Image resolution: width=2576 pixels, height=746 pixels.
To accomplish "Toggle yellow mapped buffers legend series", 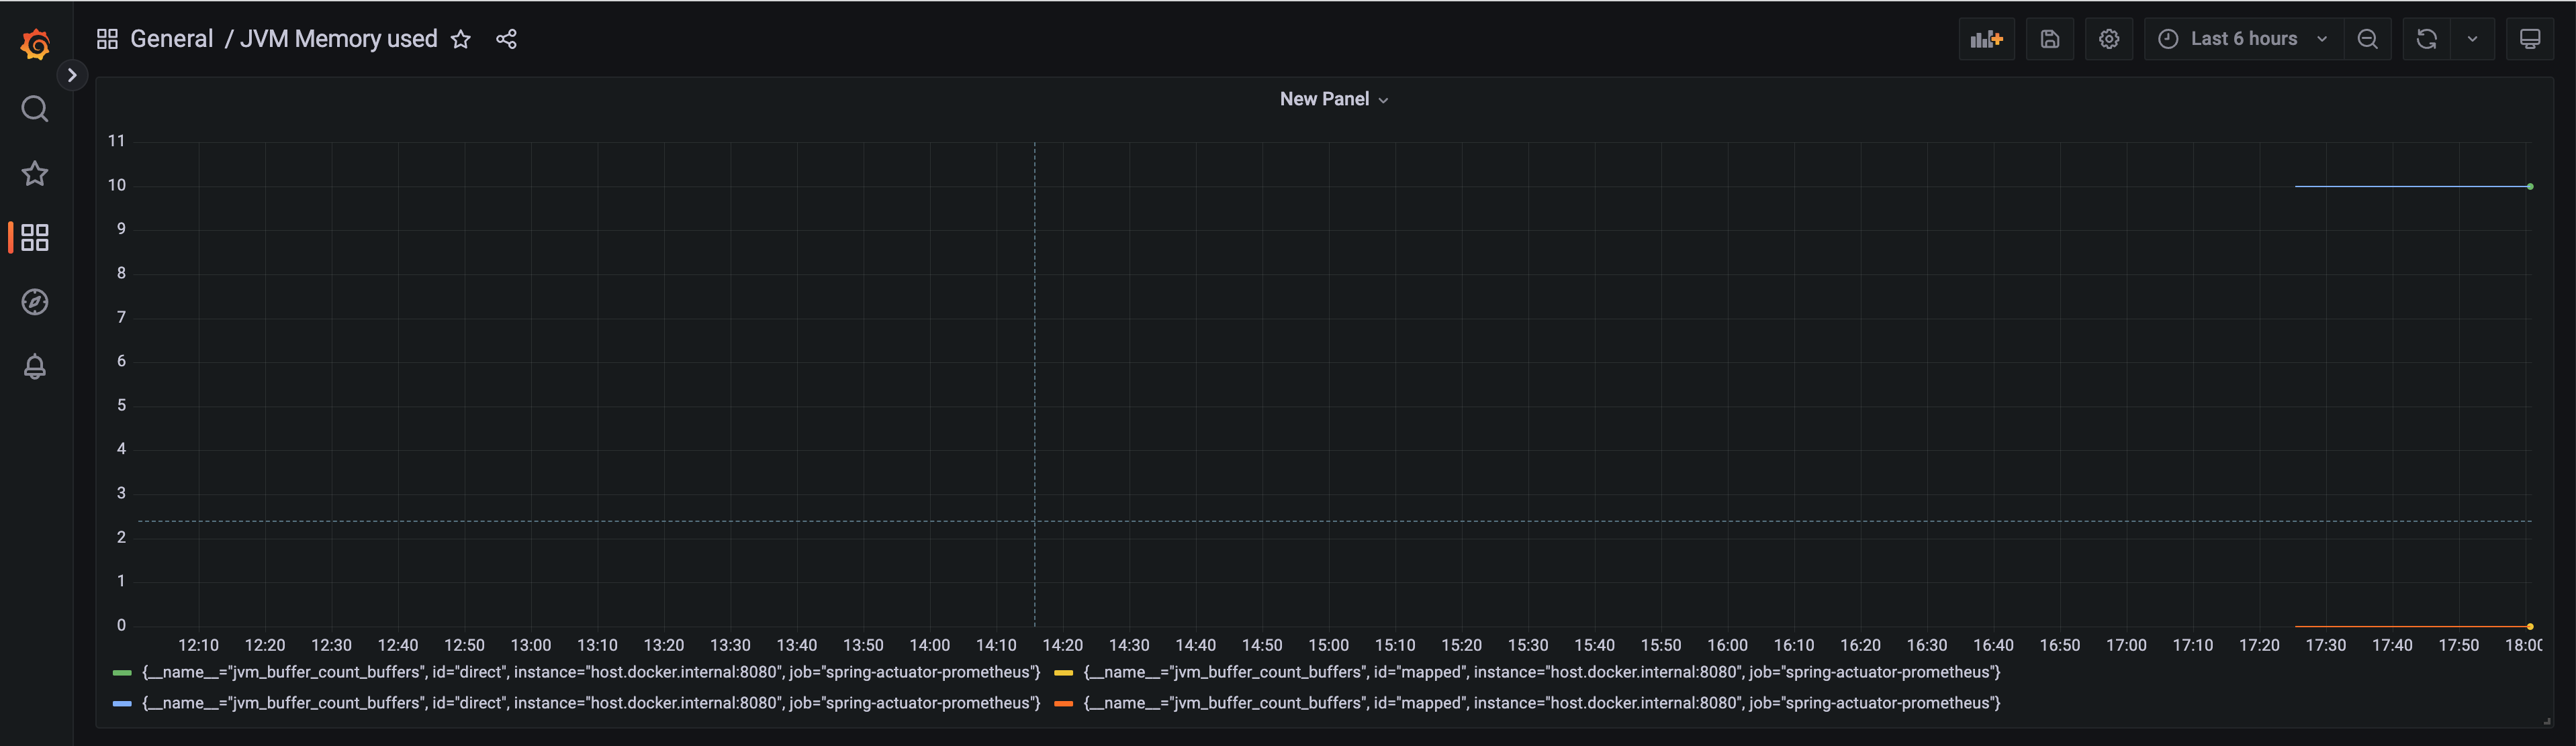I will click(x=1542, y=672).
